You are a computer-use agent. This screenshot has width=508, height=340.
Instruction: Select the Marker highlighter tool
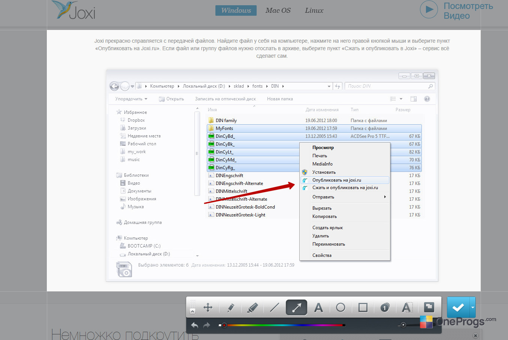[x=253, y=307]
